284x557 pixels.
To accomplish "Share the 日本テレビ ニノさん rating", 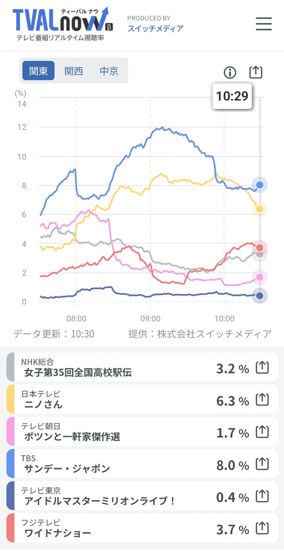I will pyautogui.click(x=262, y=400).
